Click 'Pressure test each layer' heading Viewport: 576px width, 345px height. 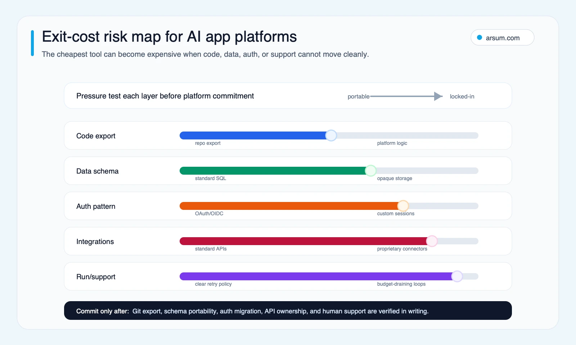(165, 96)
